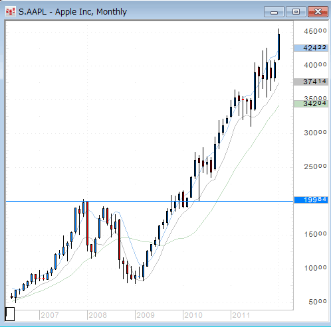Click the 2009 year label on time axis

[x=146, y=315]
